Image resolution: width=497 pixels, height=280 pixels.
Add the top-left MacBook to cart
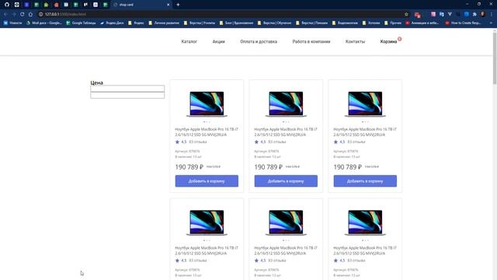pyautogui.click(x=207, y=181)
